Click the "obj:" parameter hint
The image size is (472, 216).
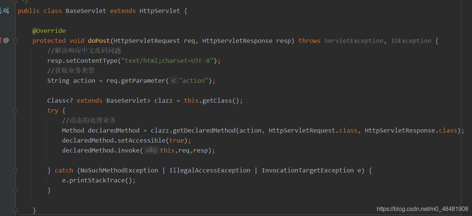pos(151,150)
